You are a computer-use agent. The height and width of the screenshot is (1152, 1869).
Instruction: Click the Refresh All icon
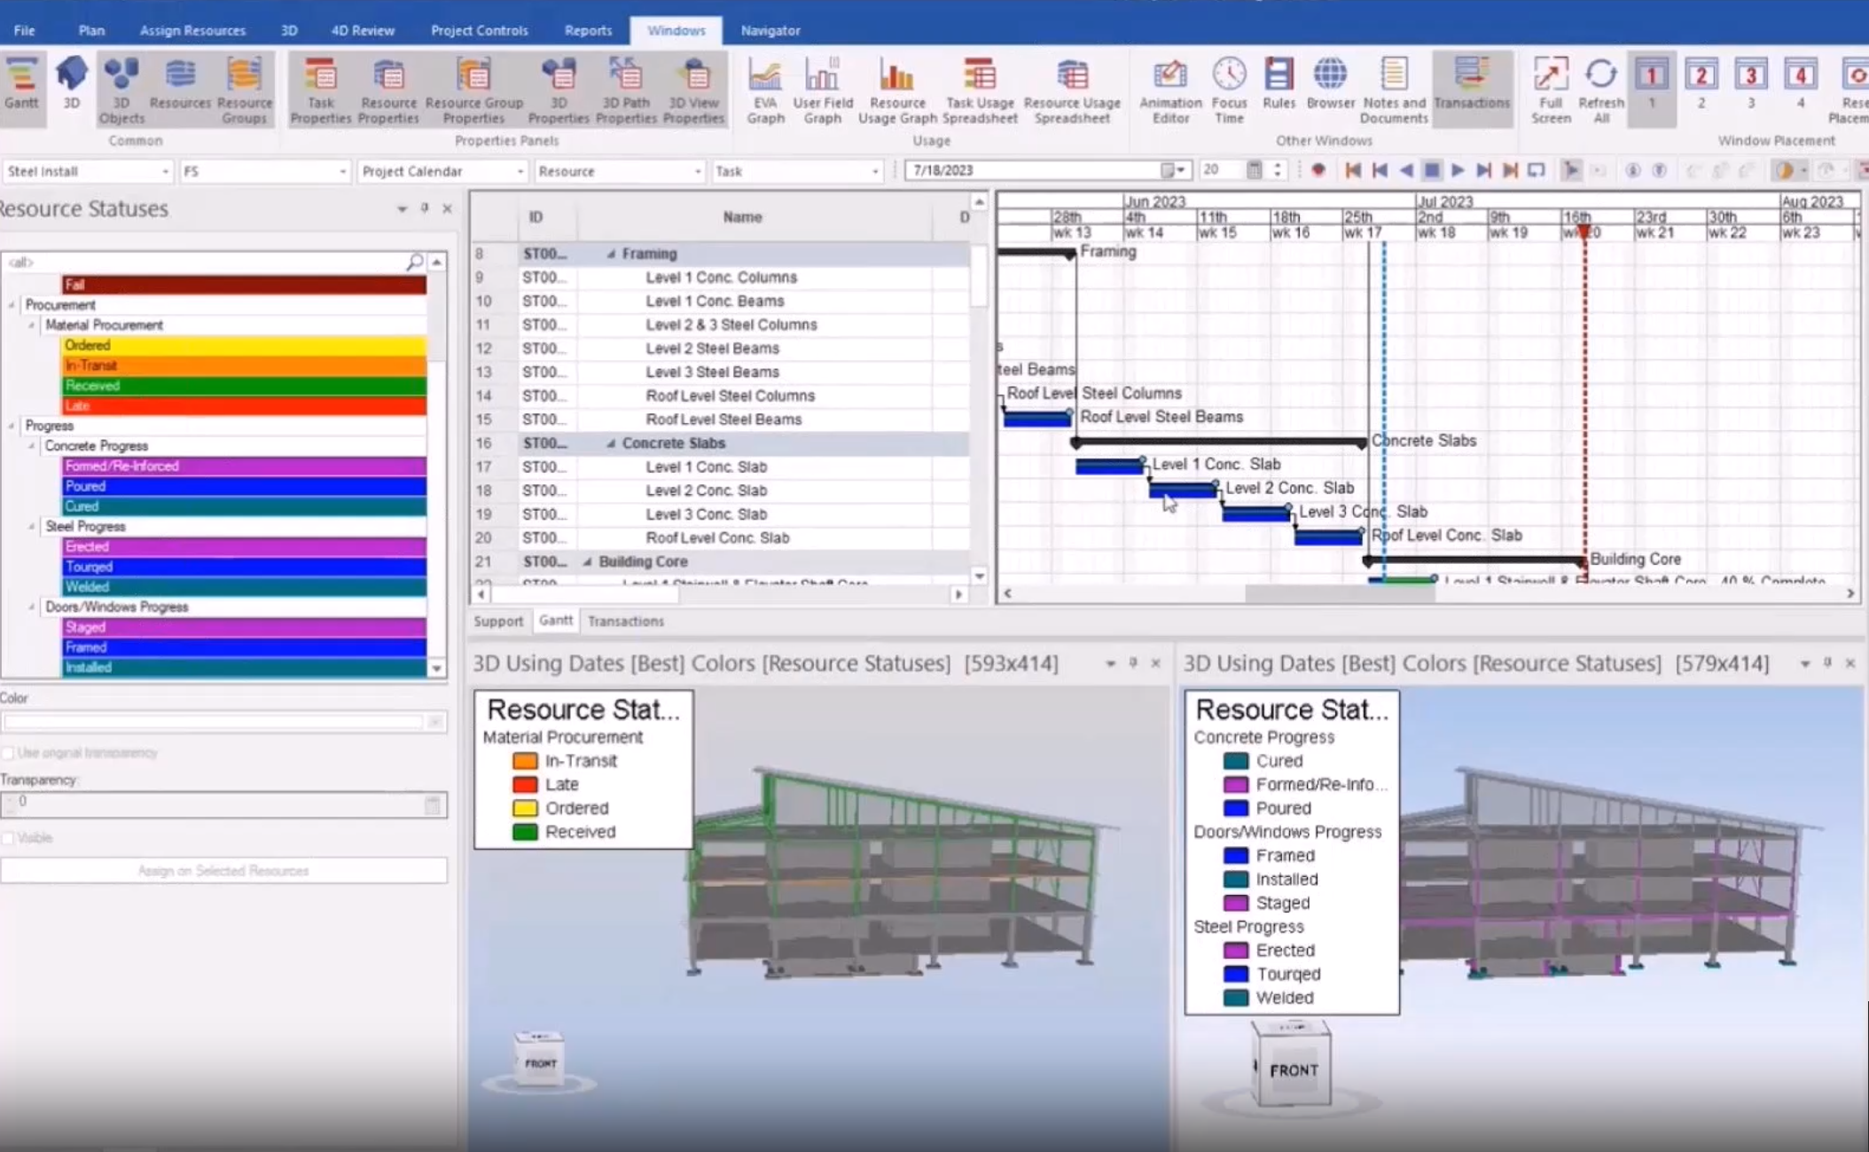point(1600,74)
